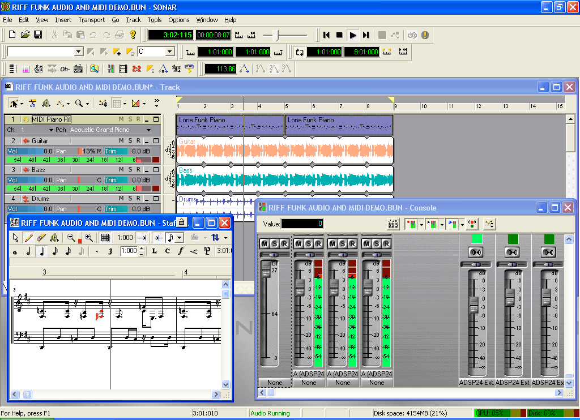Mute the Guitar track

coord(121,140)
